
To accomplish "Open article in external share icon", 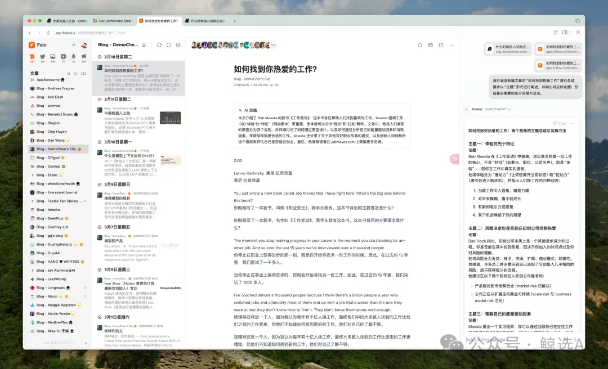I will (441, 45).
